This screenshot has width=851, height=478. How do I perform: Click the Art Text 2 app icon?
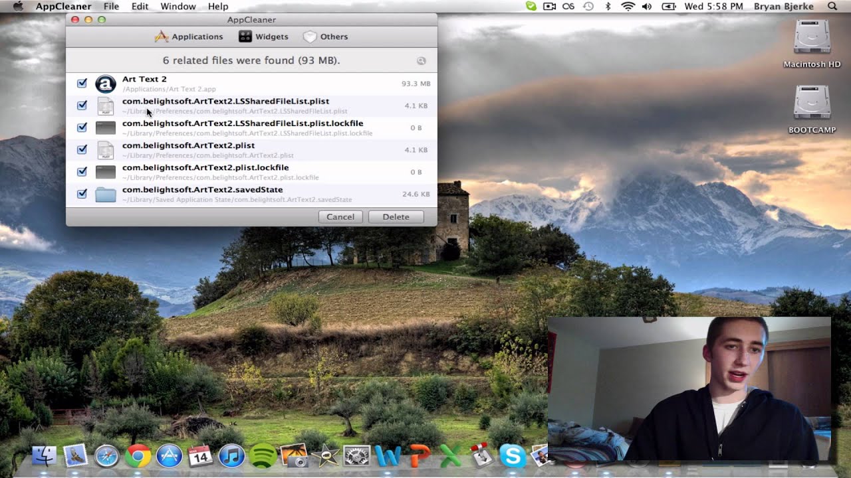coord(105,84)
